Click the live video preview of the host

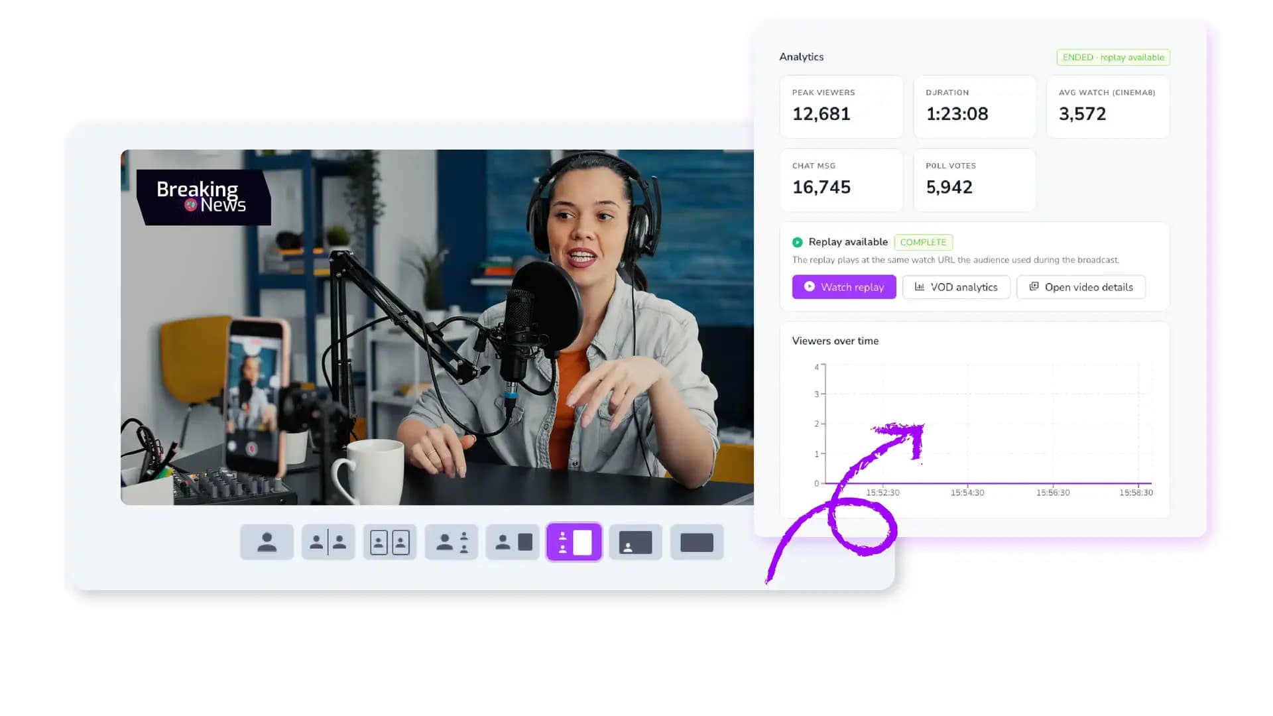point(437,328)
